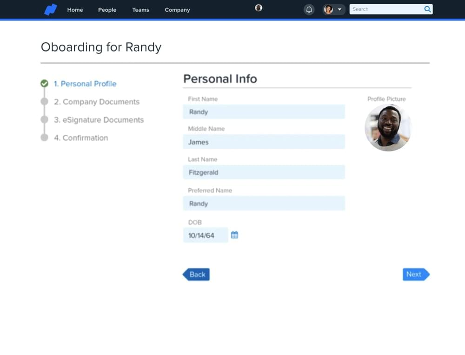Image resolution: width=465 pixels, height=355 pixels.
Task: Click the search magnifier icon
Action: (x=427, y=9)
